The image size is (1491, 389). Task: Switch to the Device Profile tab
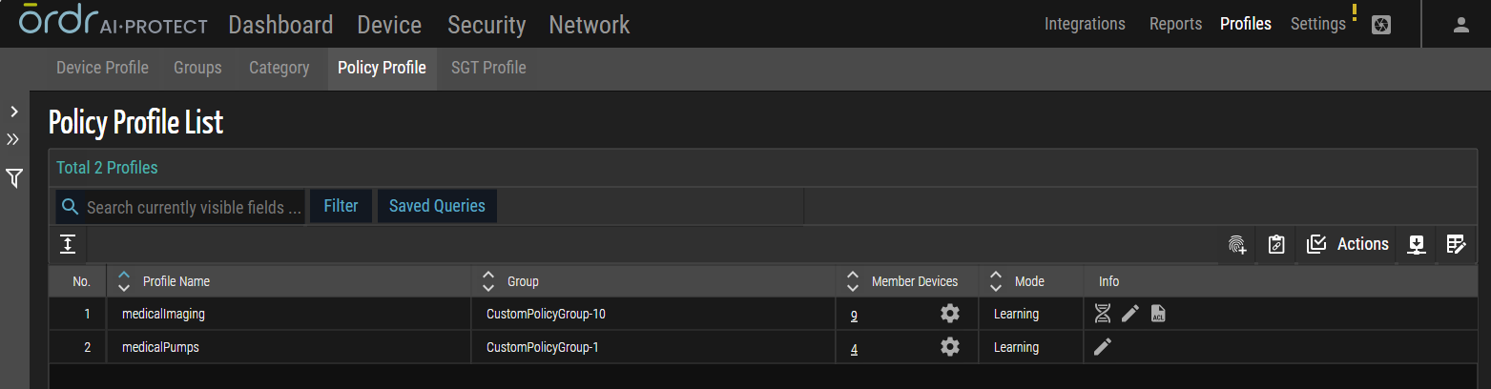[102, 69]
